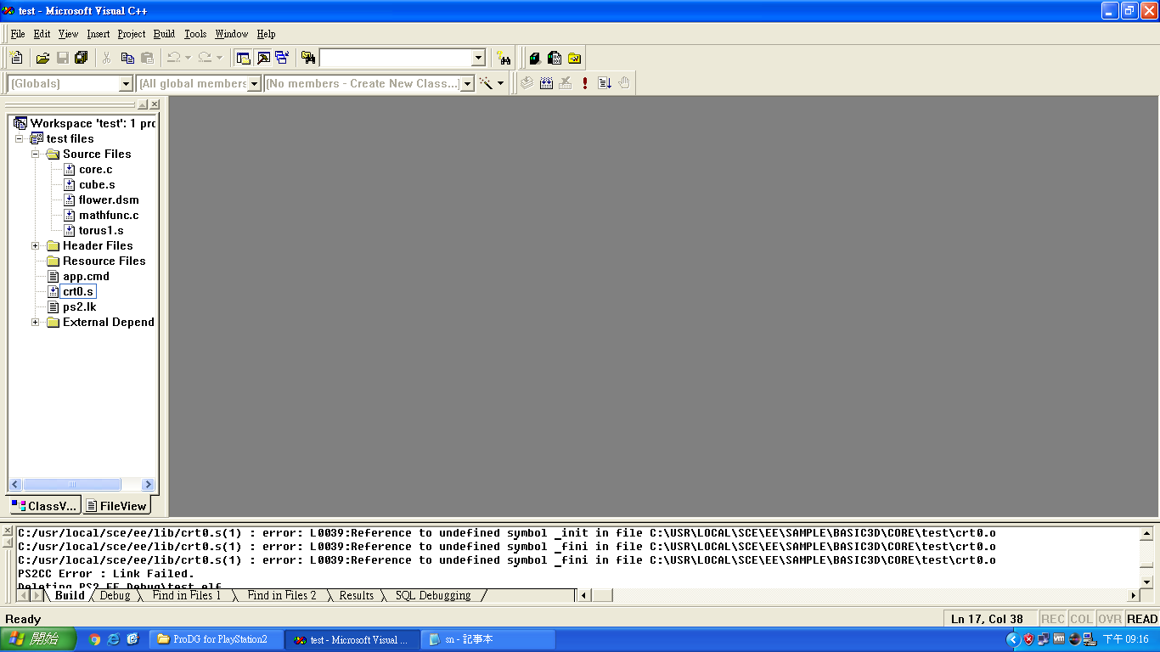Click the Compile toolbar icon

tap(527, 83)
